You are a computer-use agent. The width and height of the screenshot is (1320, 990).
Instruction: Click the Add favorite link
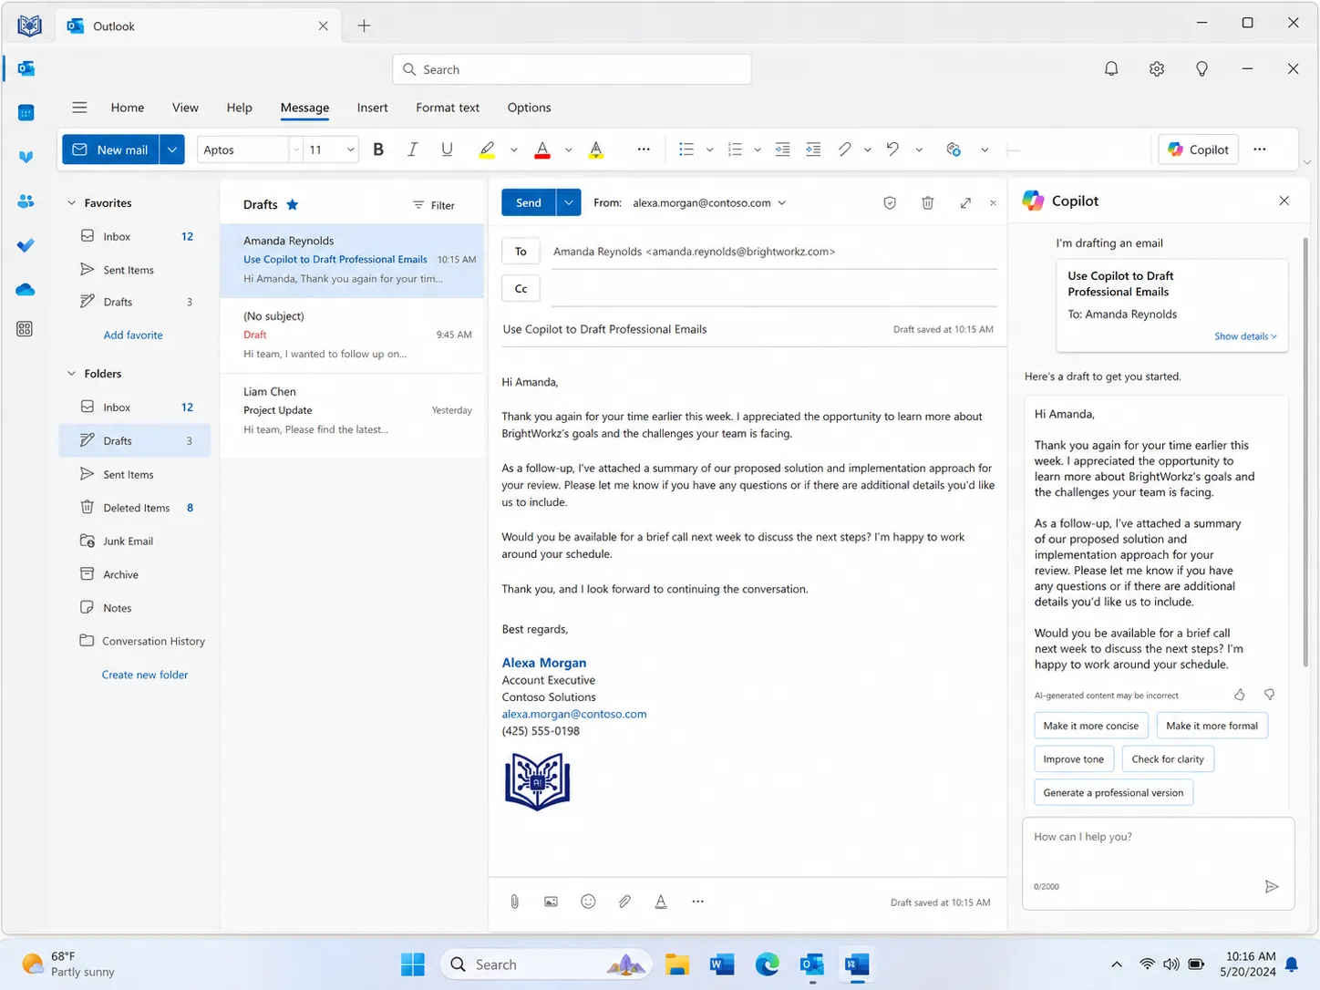coord(133,335)
